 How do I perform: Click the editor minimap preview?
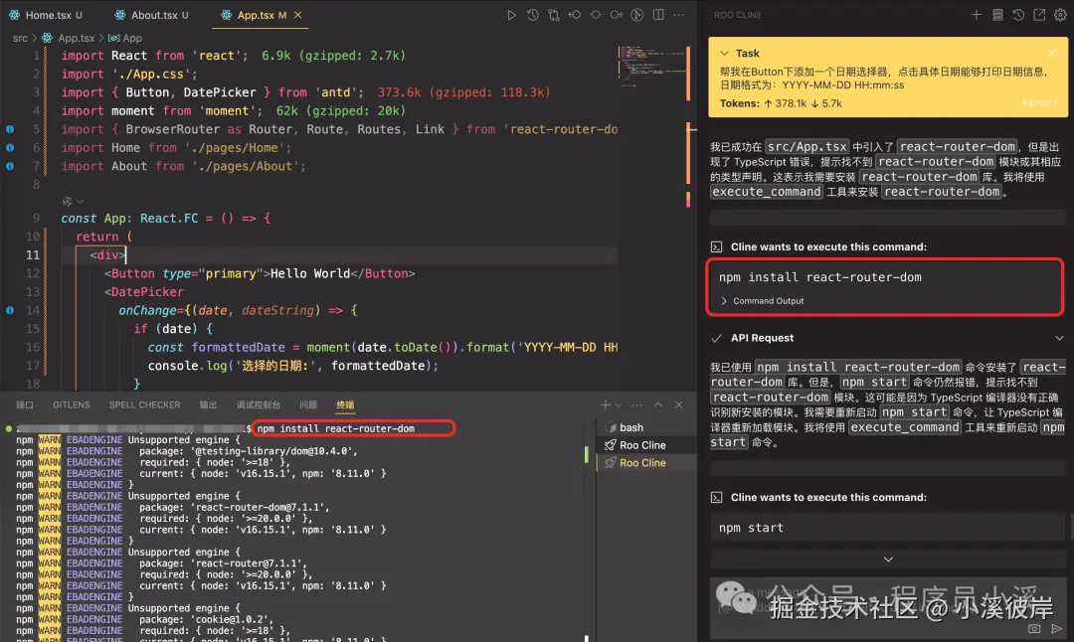650,67
